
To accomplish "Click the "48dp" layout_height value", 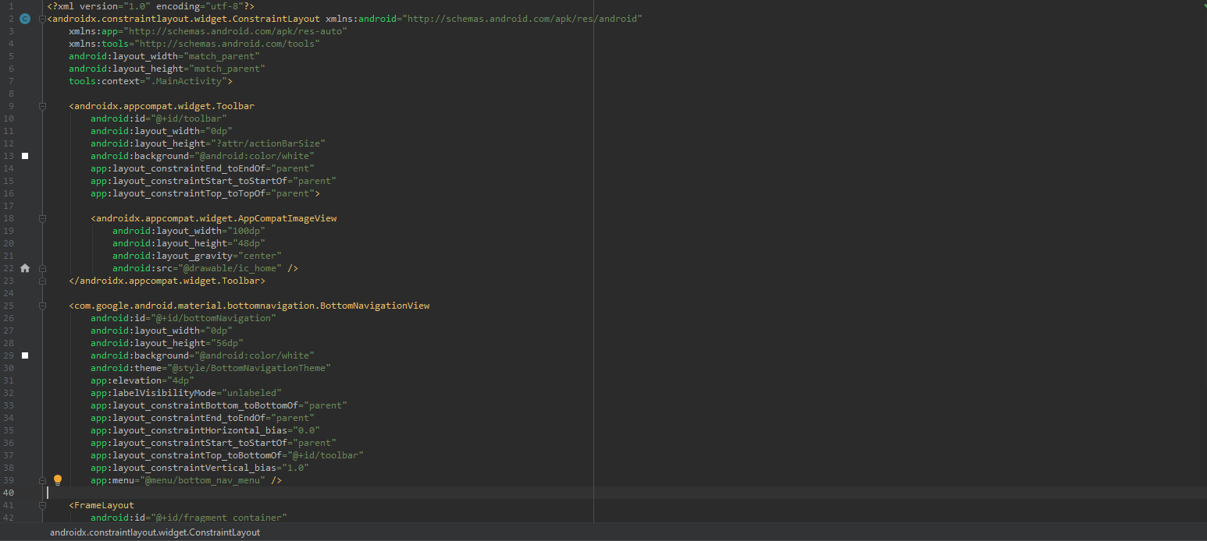I will [247, 243].
